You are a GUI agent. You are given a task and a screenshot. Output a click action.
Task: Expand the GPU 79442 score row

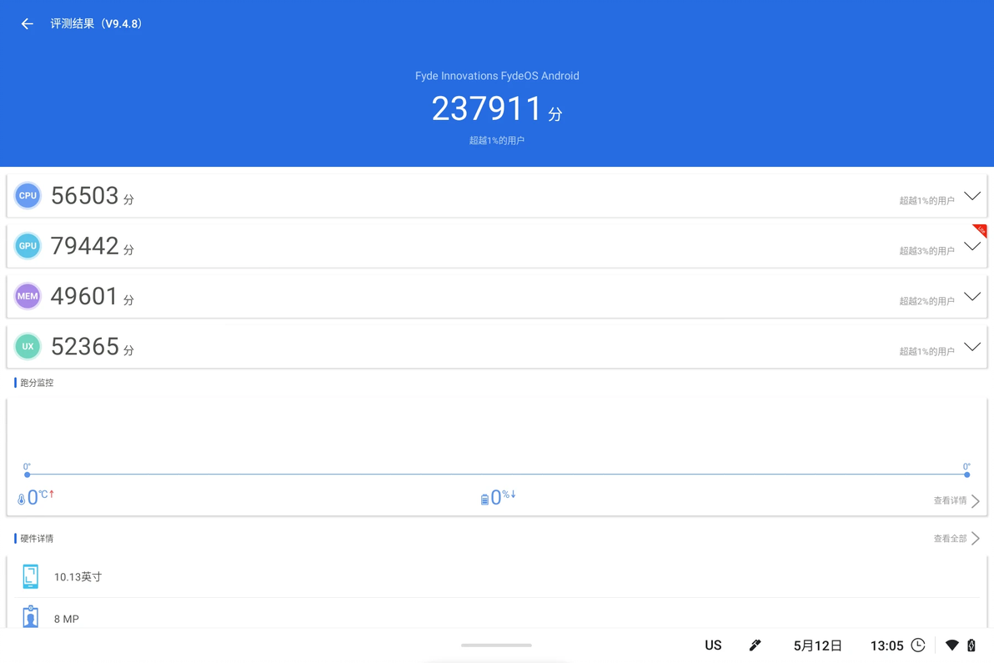pos(971,246)
